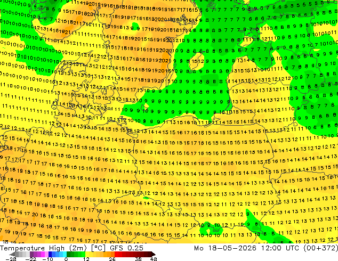338x261 pixels.
Task: Click the bright yellow legend swatch above 12
Action: click(x=87, y=254)
